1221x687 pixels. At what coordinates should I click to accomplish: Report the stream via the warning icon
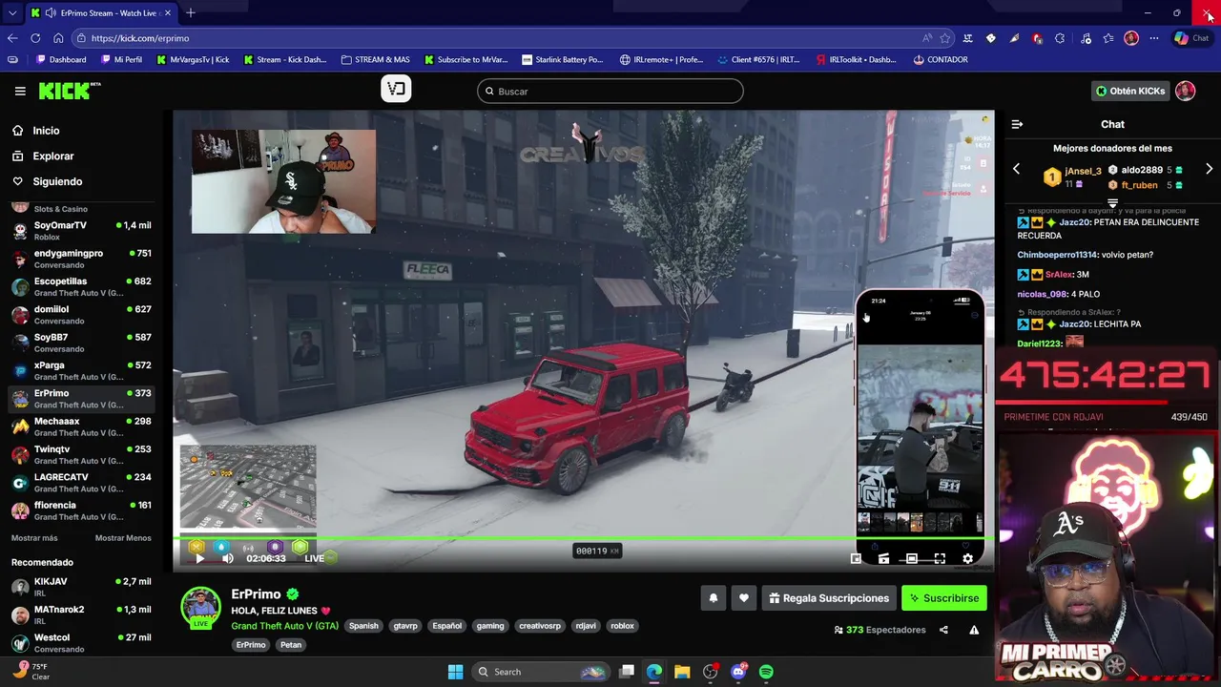[x=974, y=630]
